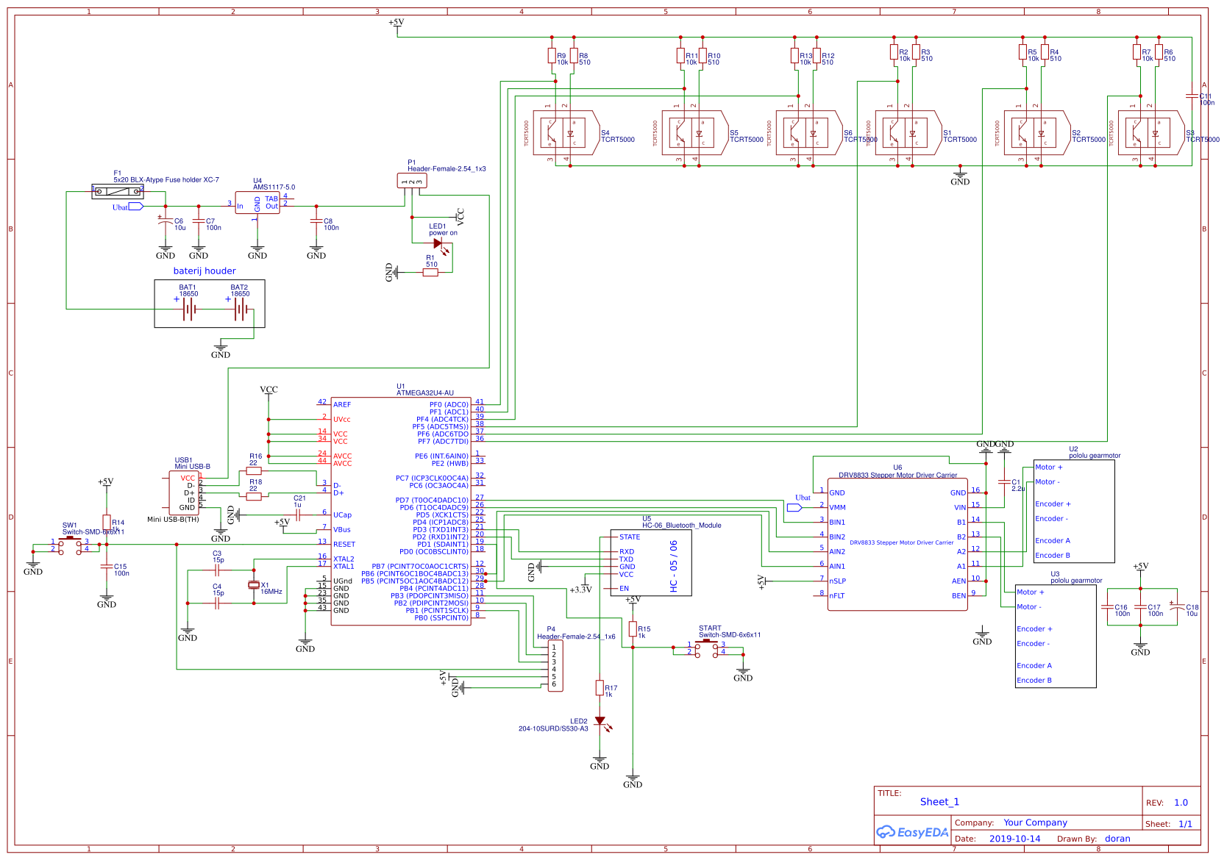The height and width of the screenshot is (860, 1227).
Task: Click the 16MHz crystal X1 symbol
Action: (x=253, y=584)
